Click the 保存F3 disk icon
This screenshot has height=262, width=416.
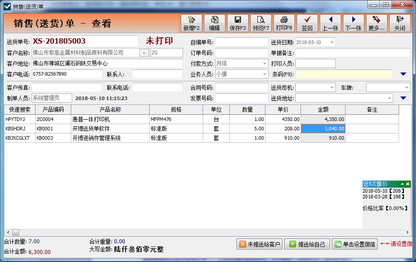click(x=238, y=23)
